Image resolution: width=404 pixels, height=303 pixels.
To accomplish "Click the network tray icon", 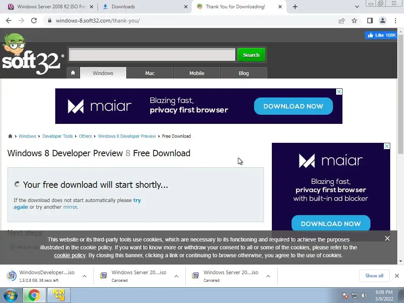I will pos(355,295).
